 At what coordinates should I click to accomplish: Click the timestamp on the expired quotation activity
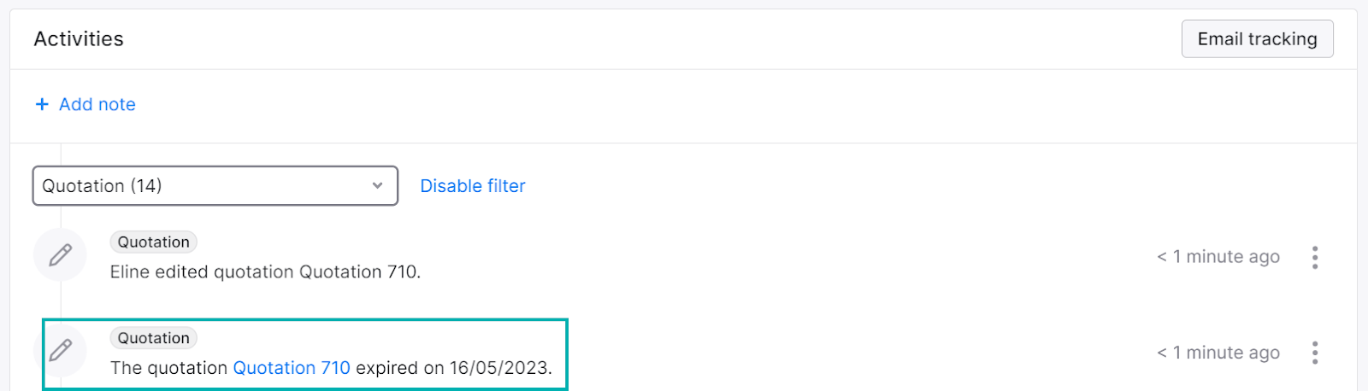coord(1218,353)
